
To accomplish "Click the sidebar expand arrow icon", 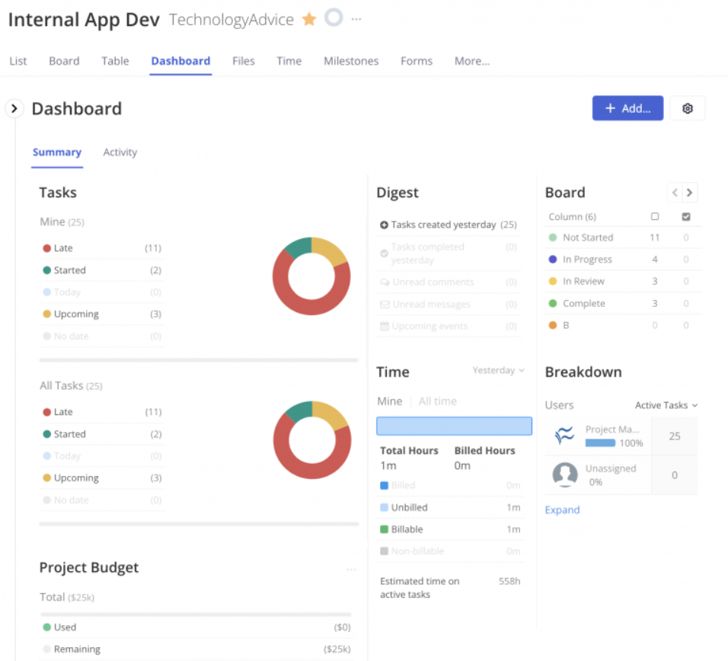I will (14, 109).
